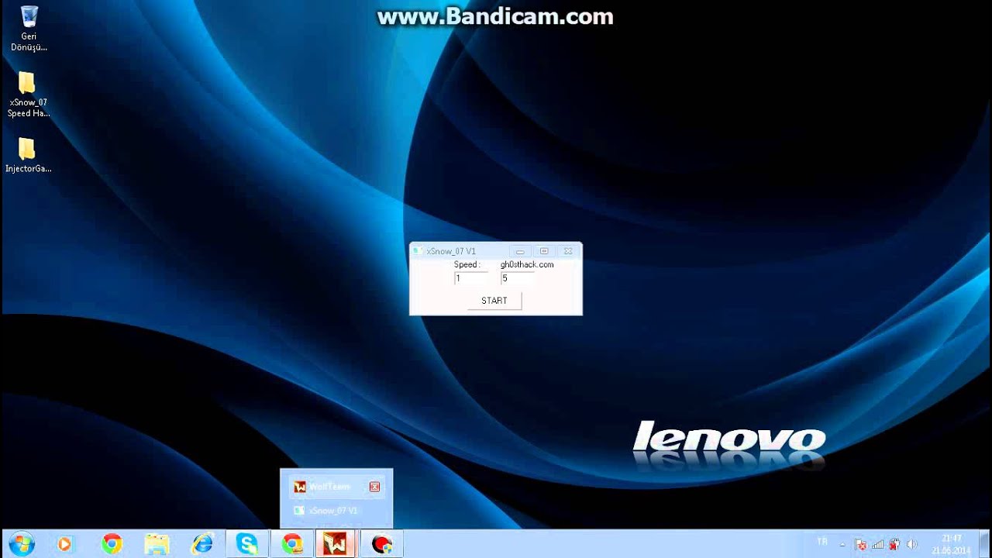992x558 pixels.
Task: Open the Windows Start menu
Action: 21,544
